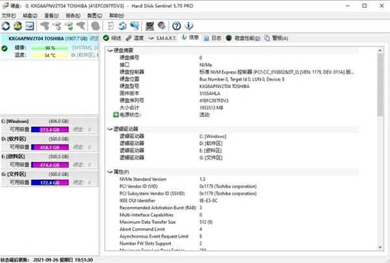The height and width of the screenshot is (263, 390).
Task: Click the green arrow icon beside 电源状态
Action: click(116, 115)
